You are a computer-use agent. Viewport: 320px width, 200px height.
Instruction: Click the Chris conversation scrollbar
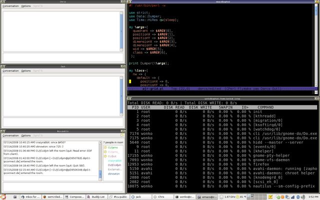coord(121,31)
